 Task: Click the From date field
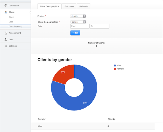click(80, 26)
